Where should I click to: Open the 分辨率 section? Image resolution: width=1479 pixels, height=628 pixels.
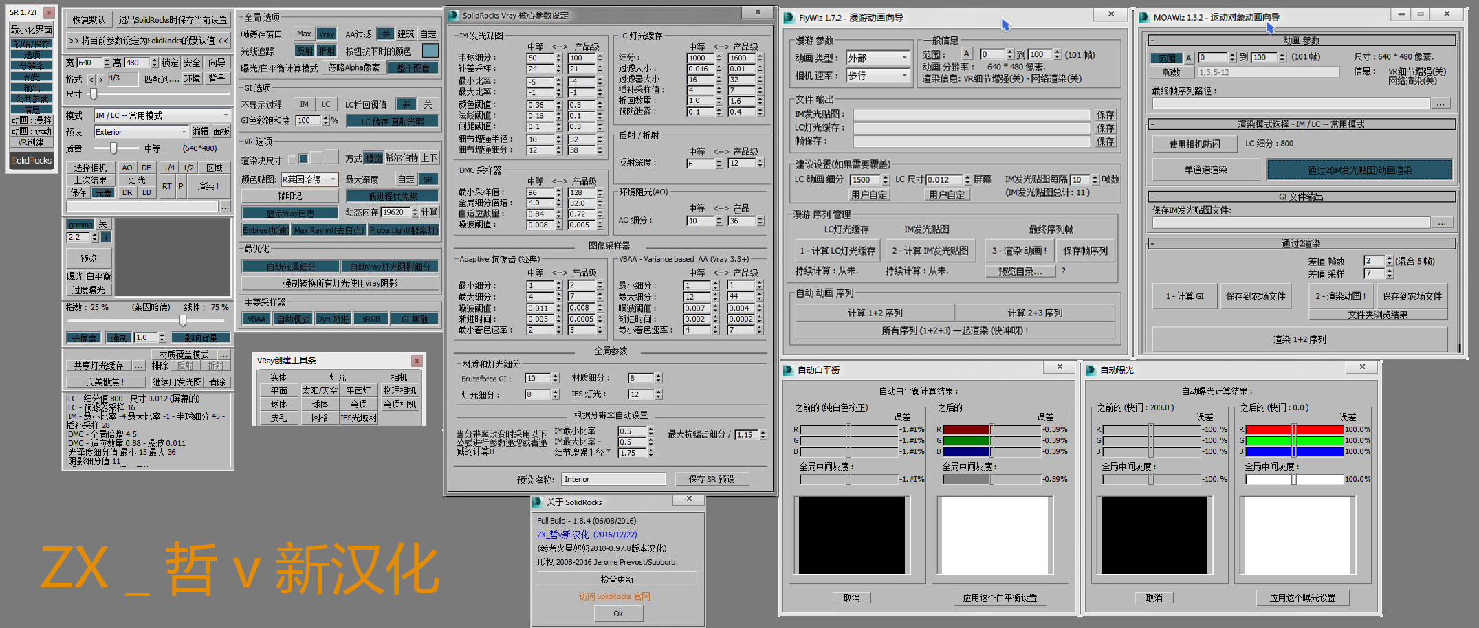click(32, 65)
